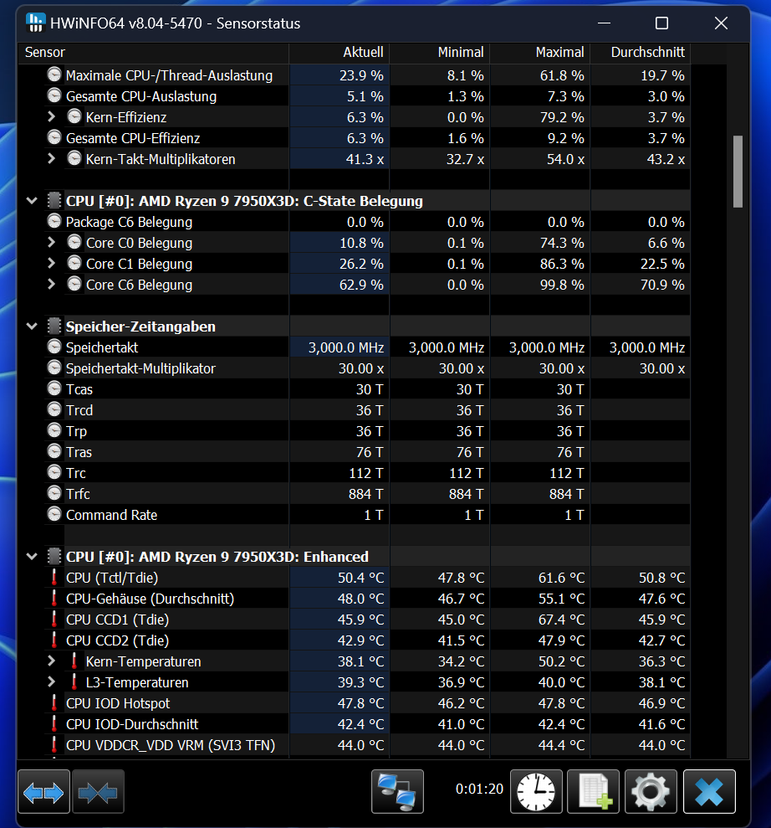The width and height of the screenshot is (771, 828).
Task: Click gauge icon beside Package C6 Belegung
Action: [54, 221]
